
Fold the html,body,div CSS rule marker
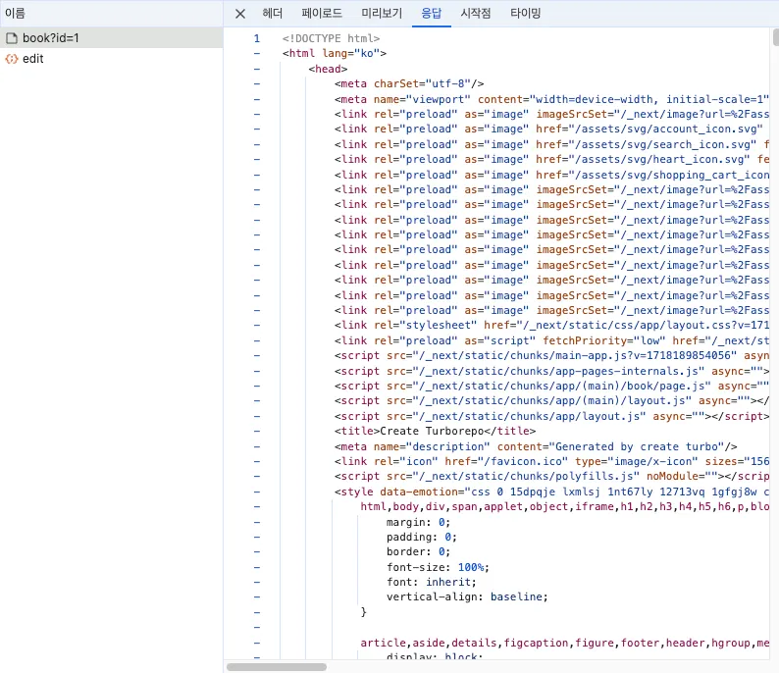[x=257, y=506]
